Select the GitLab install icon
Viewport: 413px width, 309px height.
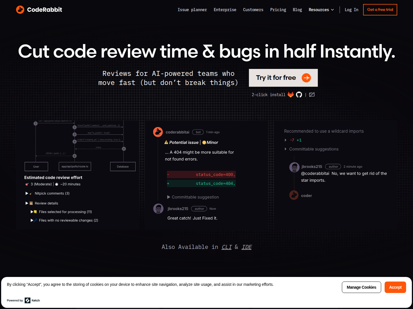pyautogui.click(x=291, y=94)
